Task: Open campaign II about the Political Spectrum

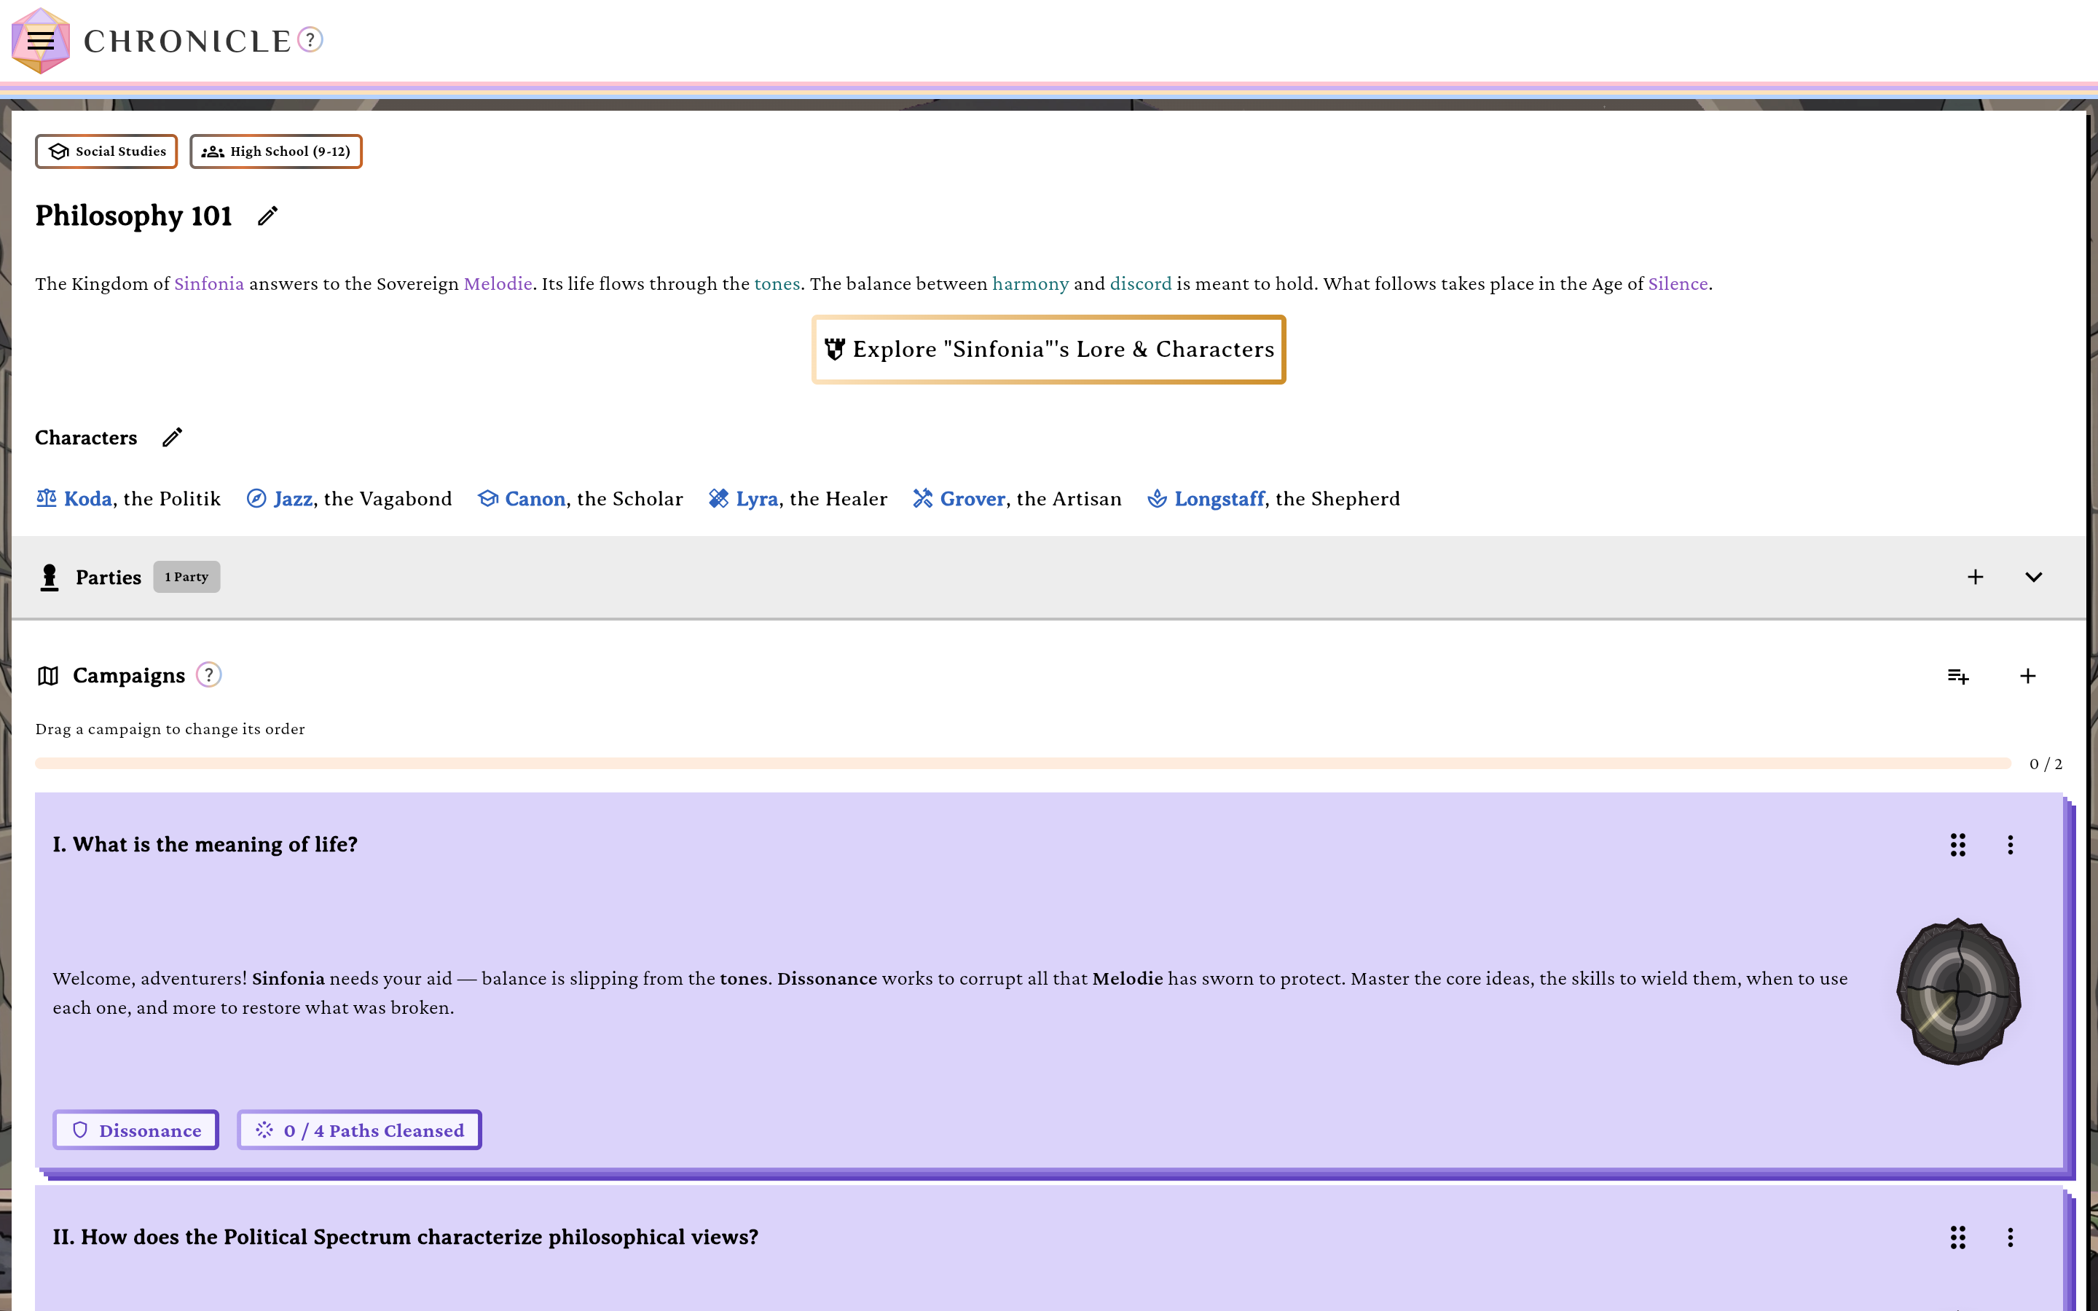Action: (x=405, y=1237)
